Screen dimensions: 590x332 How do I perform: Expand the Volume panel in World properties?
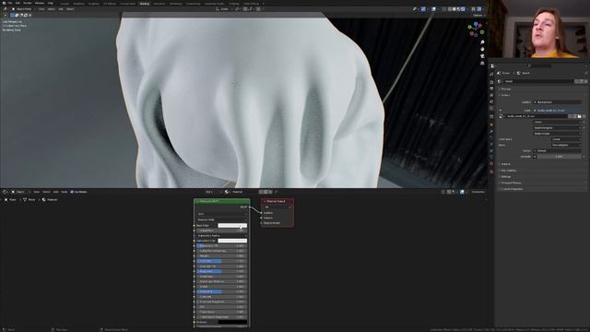tap(505, 164)
